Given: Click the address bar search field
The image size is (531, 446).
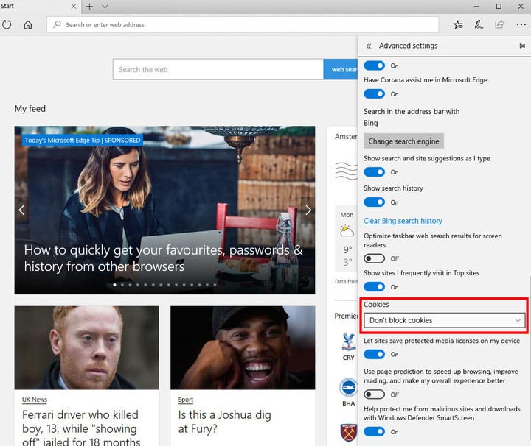Looking at the screenshot, I should (243, 25).
